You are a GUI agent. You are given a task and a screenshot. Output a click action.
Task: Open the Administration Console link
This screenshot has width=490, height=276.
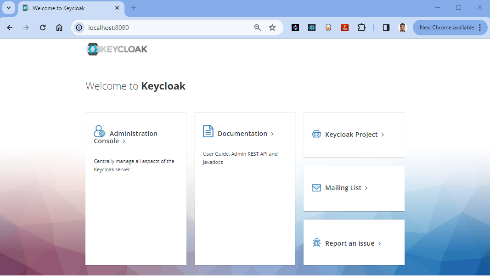125,137
